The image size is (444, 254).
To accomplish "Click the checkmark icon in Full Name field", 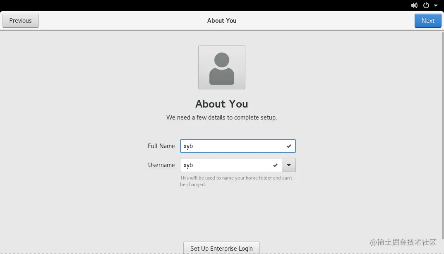I will click(x=289, y=146).
